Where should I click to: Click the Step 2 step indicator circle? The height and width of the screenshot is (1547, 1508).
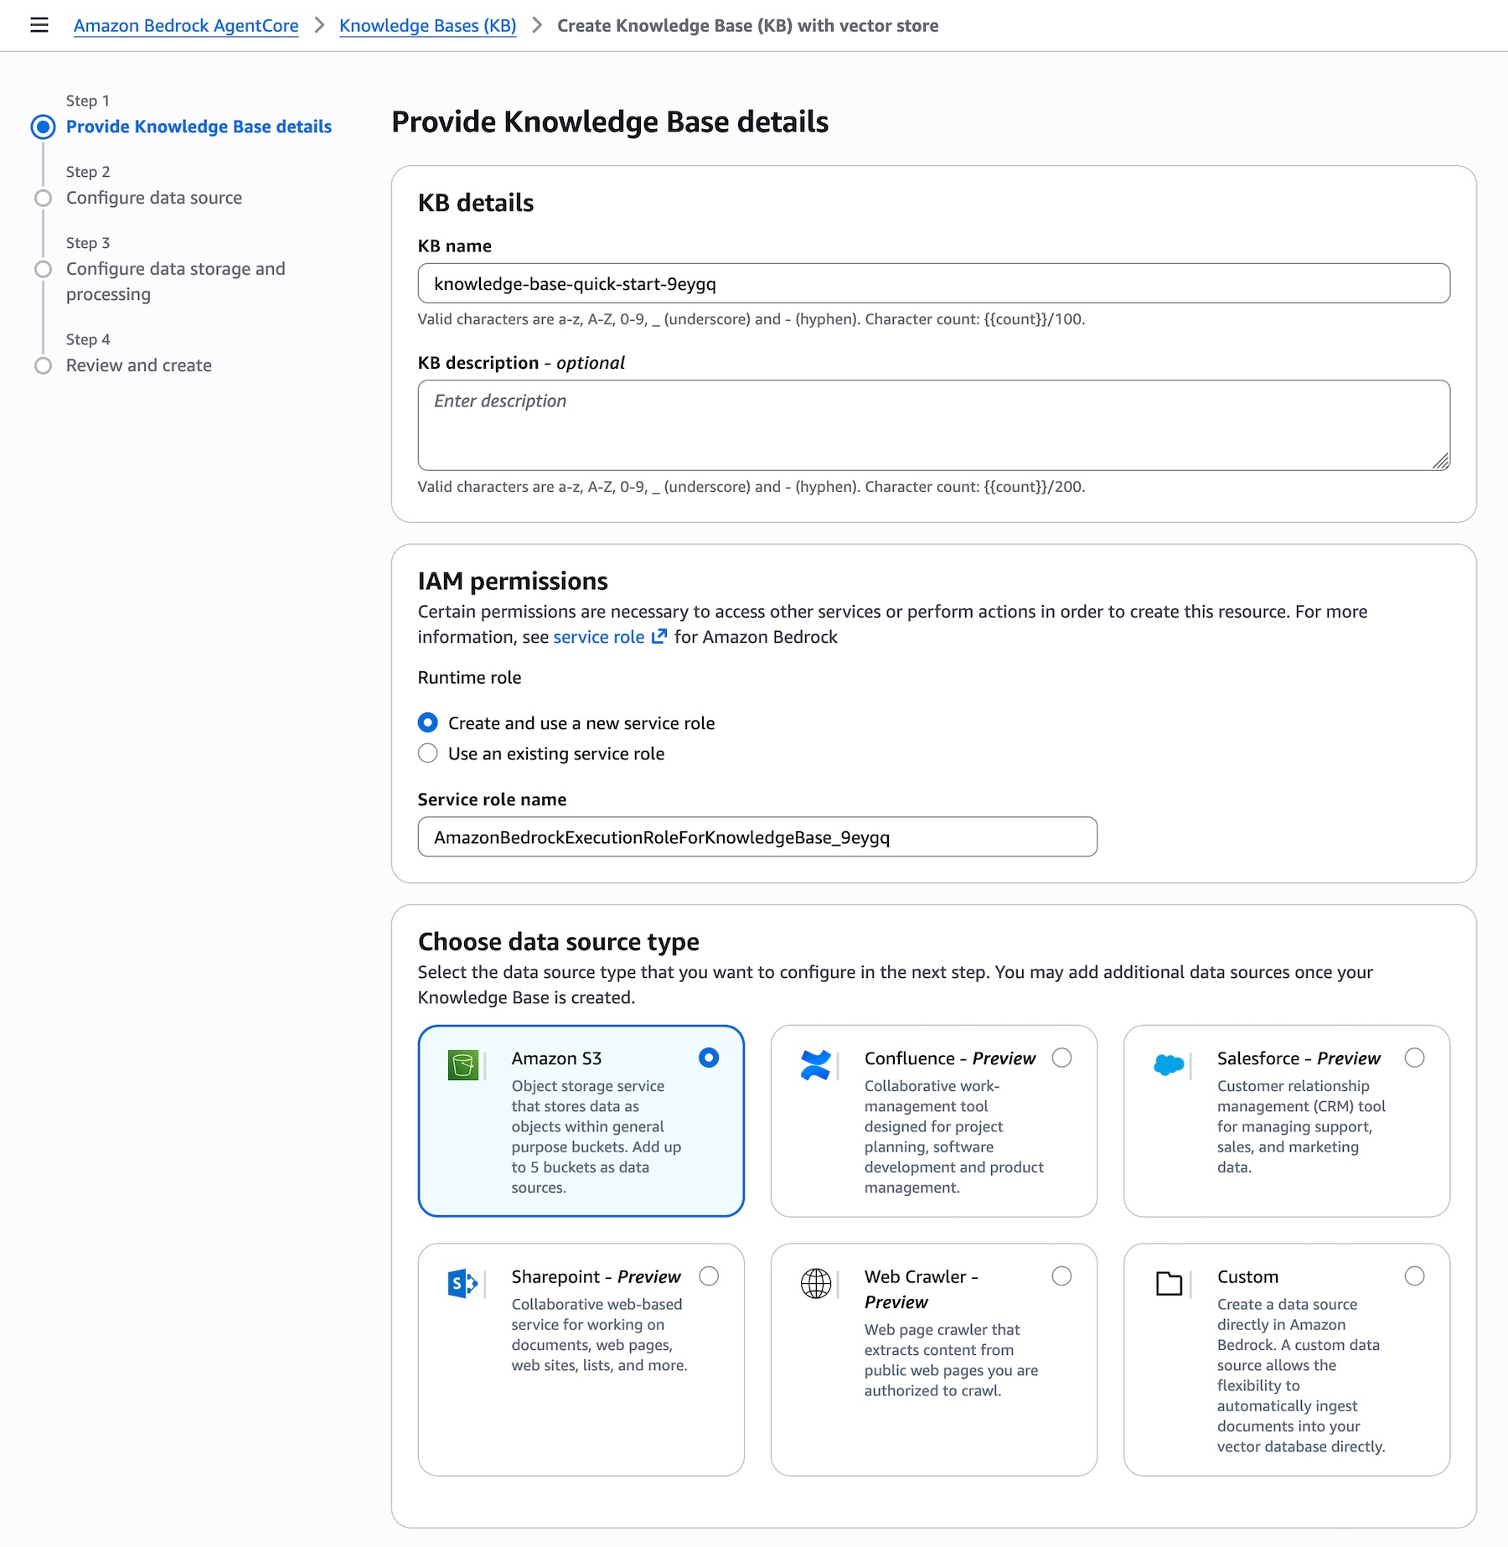pyautogui.click(x=43, y=198)
